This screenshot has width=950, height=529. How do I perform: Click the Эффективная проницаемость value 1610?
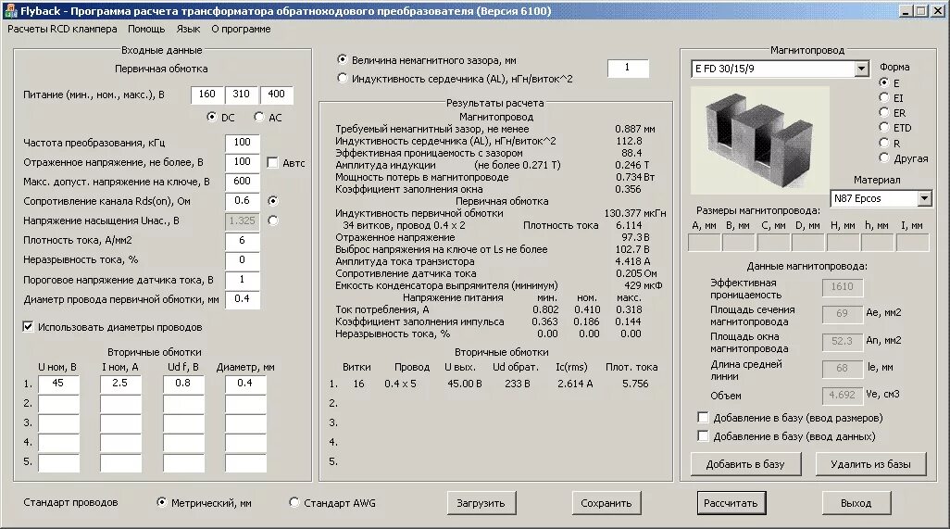pos(843,287)
